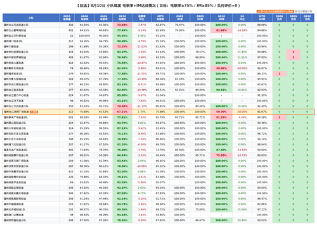Click the 小队 team column header

pos(31,18)
